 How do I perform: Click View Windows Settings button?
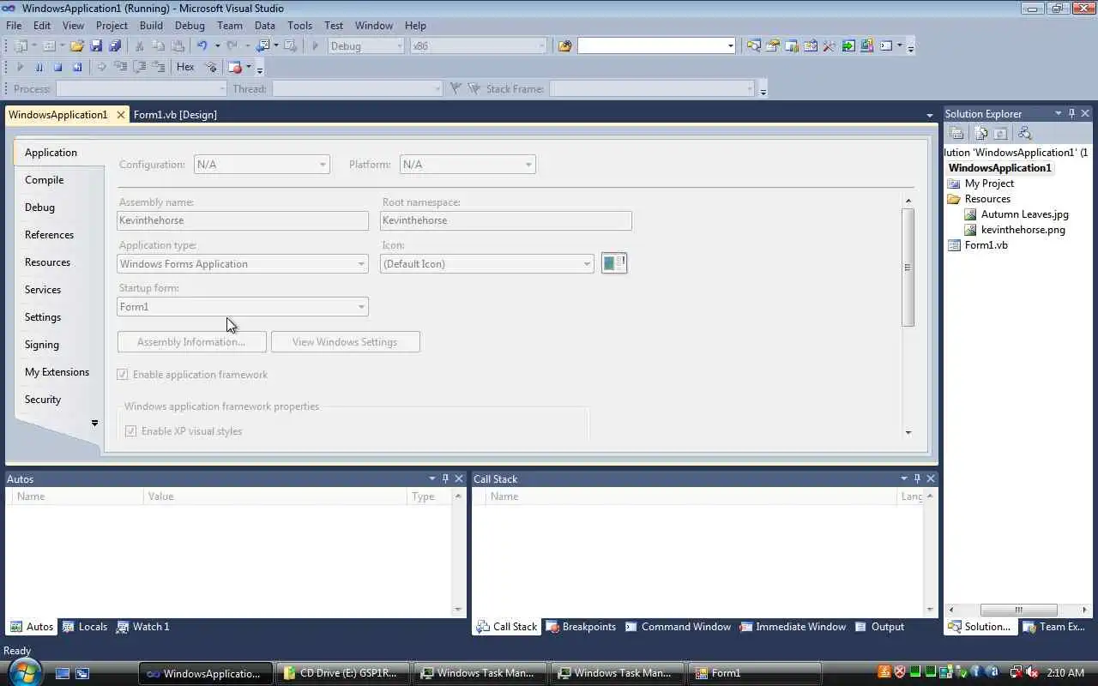[x=345, y=342]
